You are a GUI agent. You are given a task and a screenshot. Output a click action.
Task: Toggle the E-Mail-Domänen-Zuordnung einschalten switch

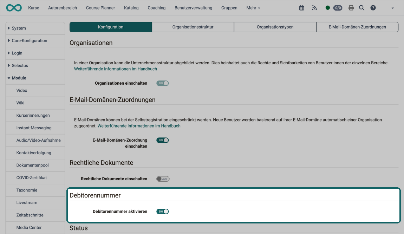[x=163, y=140]
